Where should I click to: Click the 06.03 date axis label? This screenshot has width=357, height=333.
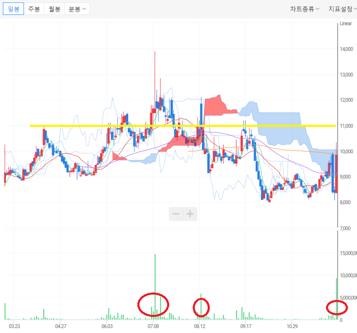107,326
